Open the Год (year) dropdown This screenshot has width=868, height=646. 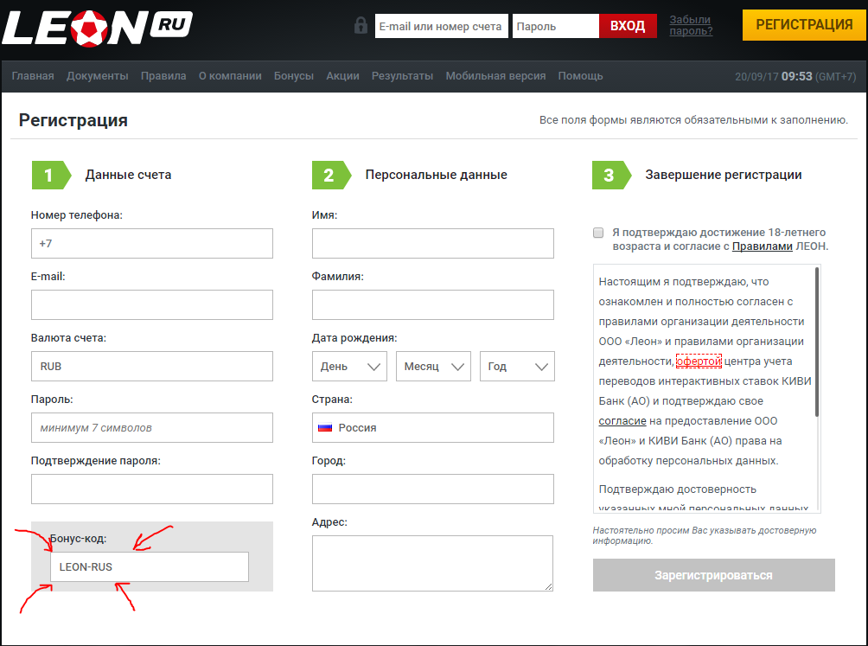517,367
